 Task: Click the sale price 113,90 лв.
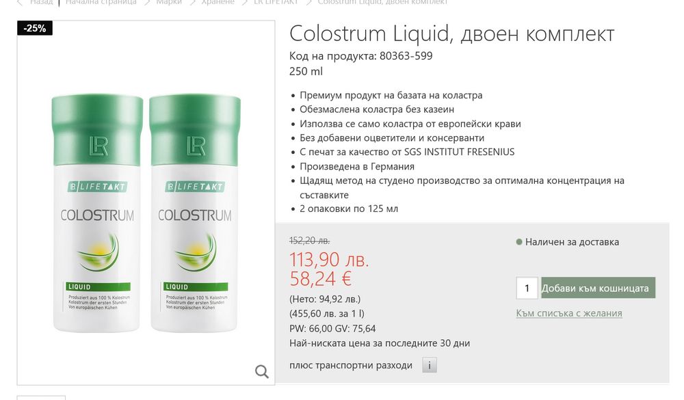pos(330,260)
